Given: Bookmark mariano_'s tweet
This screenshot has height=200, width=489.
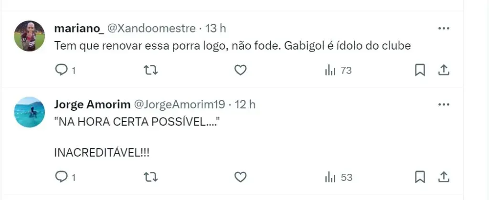Looking at the screenshot, I should [x=420, y=71].
